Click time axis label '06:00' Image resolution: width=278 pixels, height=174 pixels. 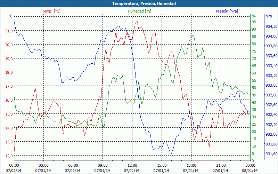coord(73,166)
